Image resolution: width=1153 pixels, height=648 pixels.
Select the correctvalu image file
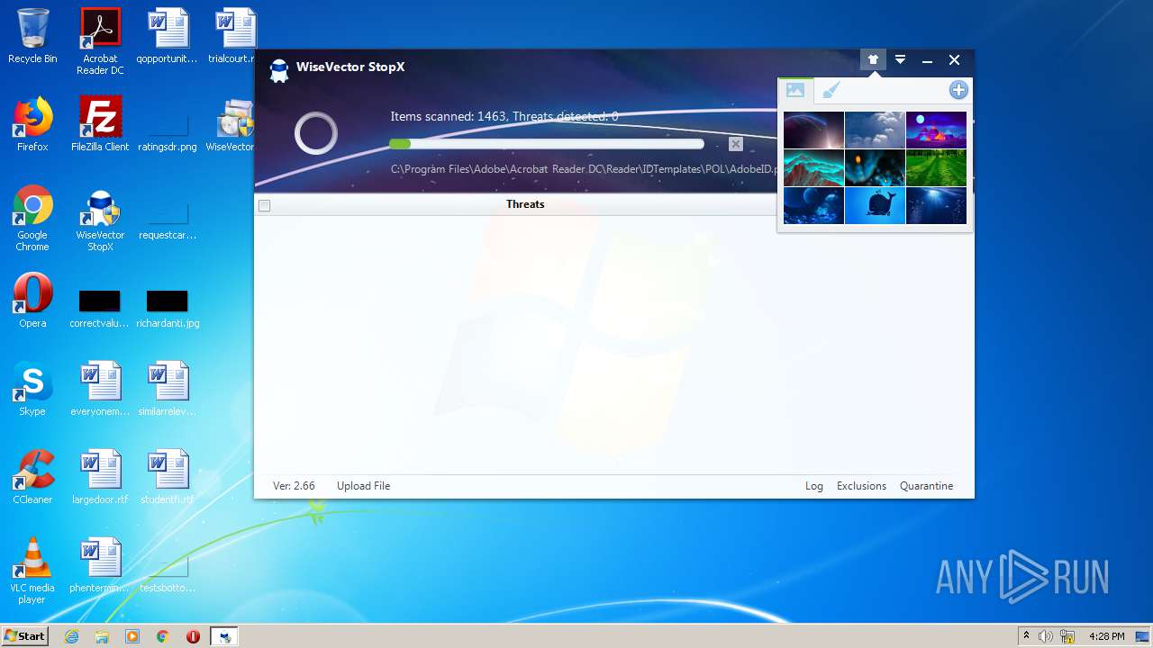tap(100, 309)
